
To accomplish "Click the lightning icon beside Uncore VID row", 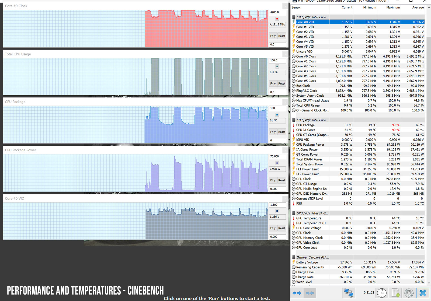I will click(x=294, y=51).
